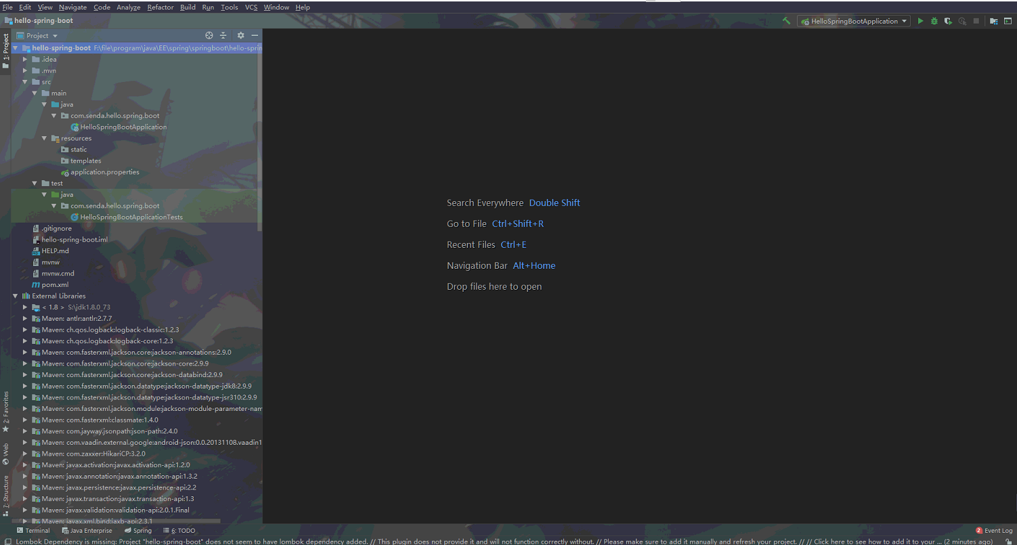1017x545 pixels.
Task: Click the crosshair locate icon in the Project panel
Action: pyautogui.click(x=209, y=35)
